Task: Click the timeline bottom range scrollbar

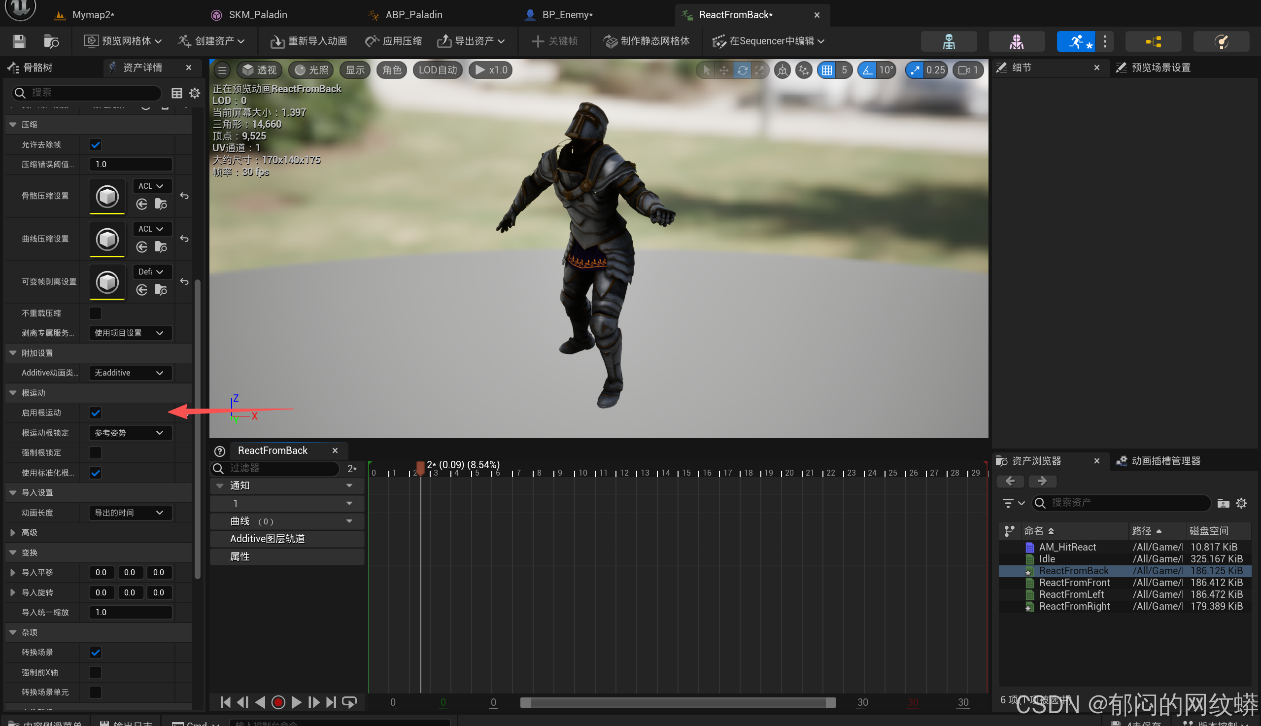Action: 678,702
